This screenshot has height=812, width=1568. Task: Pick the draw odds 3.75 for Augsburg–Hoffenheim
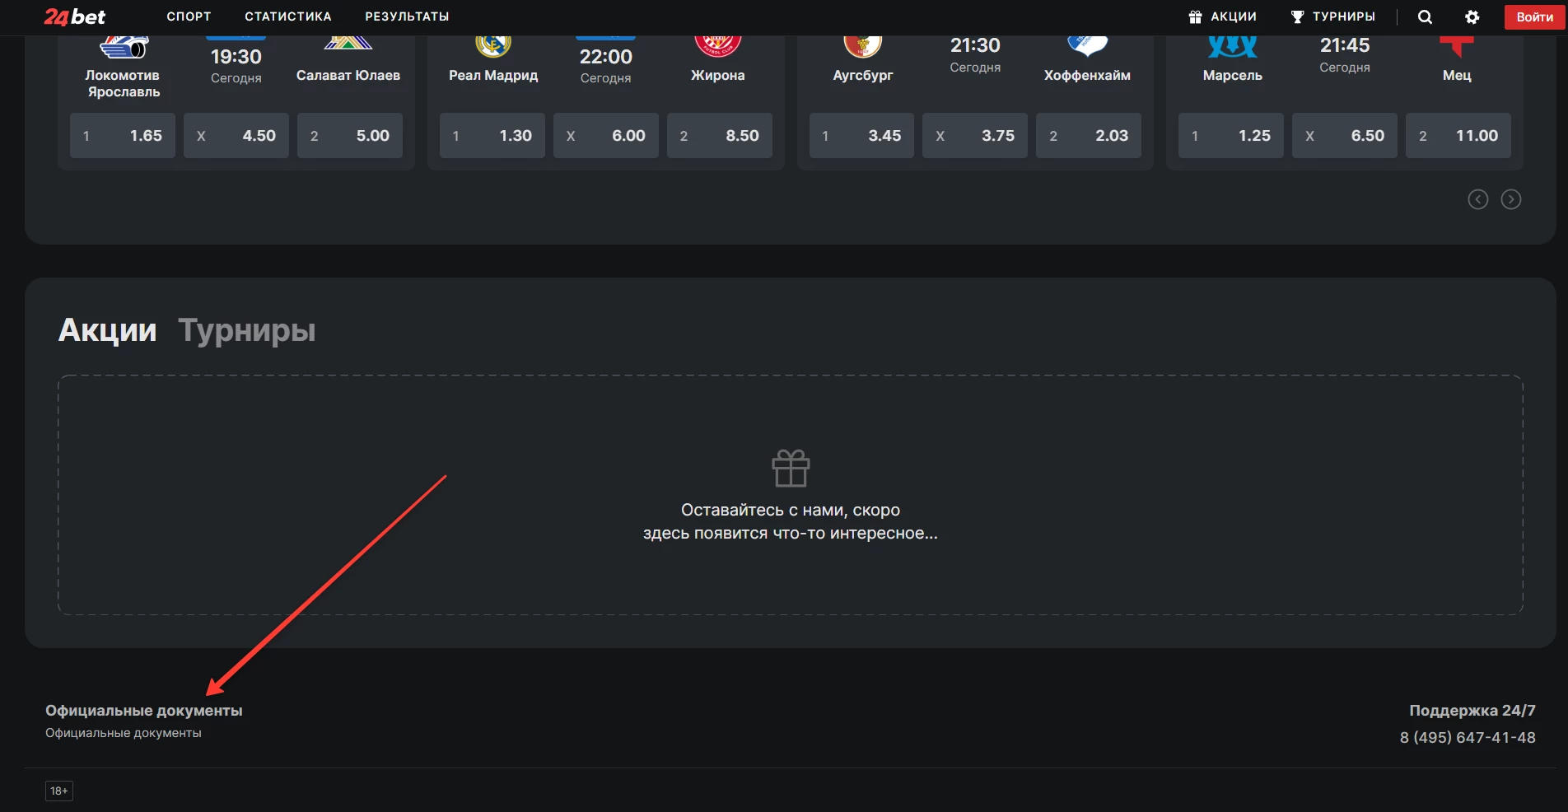[975, 135]
